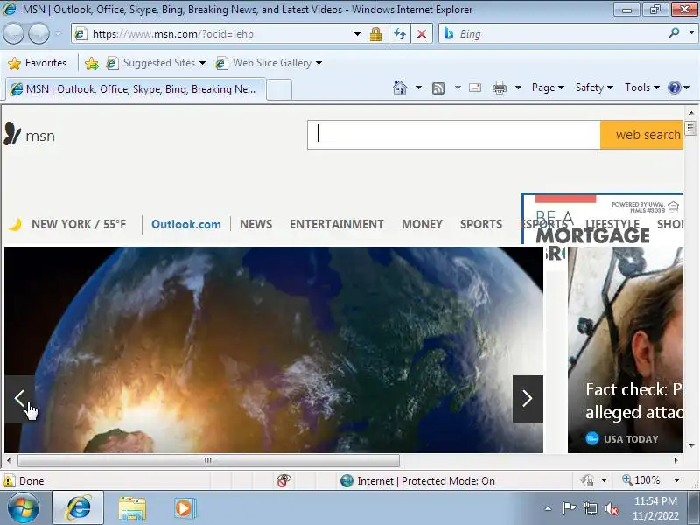This screenshot has height=525, width=700.
Task: Open the MONEY section
Action: (422, 224)
